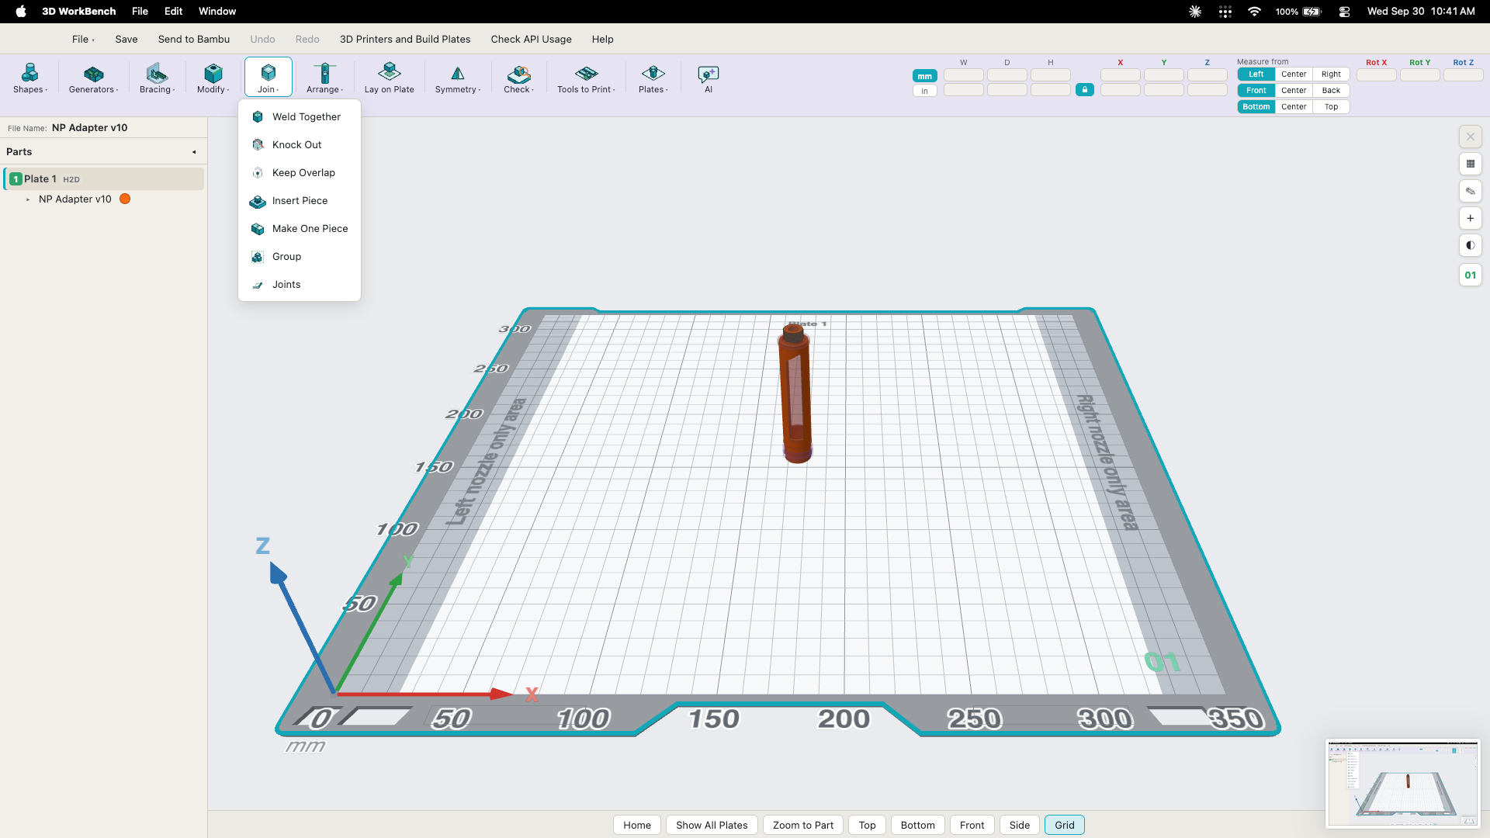Select Plate 1 in Parts list
The image size is (1490, 838).
(104, 179)
